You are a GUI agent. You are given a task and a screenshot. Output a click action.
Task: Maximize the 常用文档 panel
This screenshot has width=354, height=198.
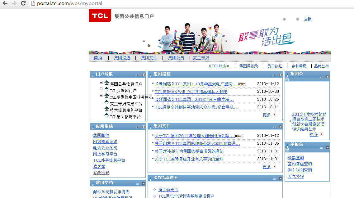[143, 183]
